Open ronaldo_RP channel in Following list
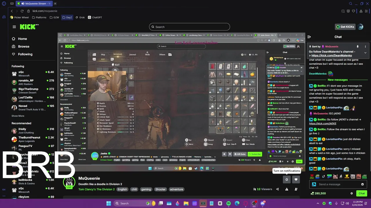 pyautogui.click(x=33, y=82)
